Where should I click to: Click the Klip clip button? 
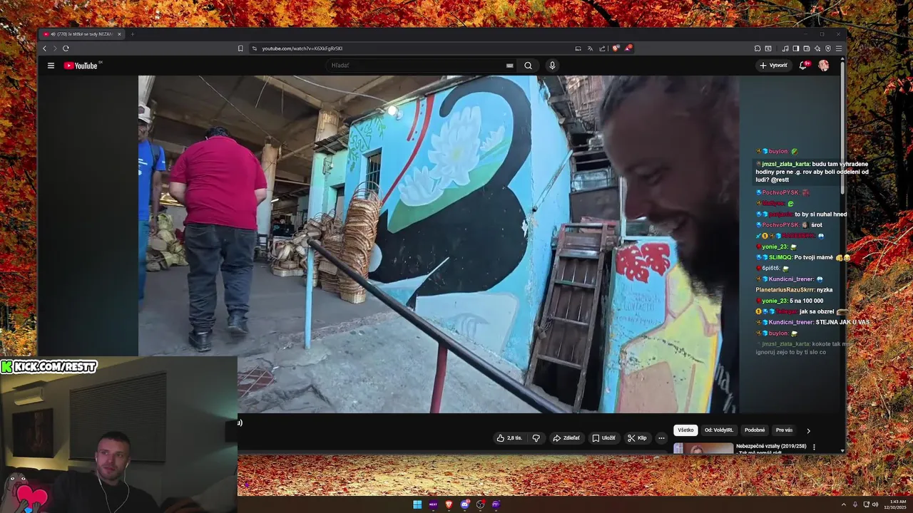pos(637,438)
